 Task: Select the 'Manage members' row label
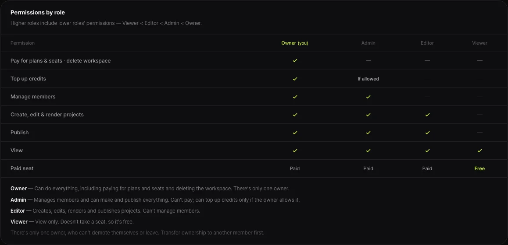point(33,97)
